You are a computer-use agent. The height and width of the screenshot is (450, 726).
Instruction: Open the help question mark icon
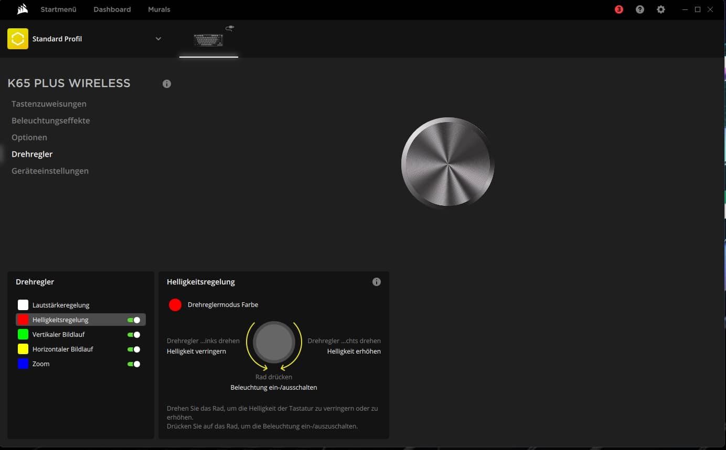click(x=640, y=9)
